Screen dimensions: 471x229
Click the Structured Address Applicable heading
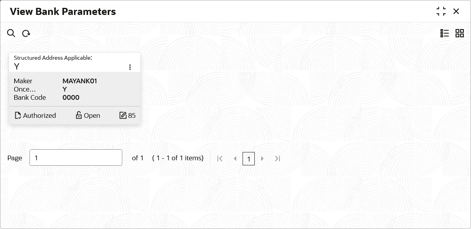pyautogui.click(x=53, y=58)
